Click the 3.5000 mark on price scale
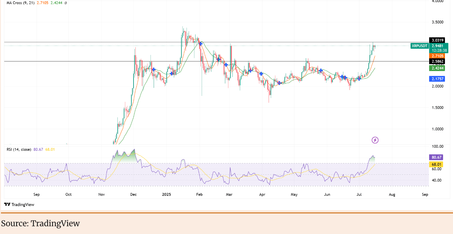The image size is (453, 234). point(437,22)
